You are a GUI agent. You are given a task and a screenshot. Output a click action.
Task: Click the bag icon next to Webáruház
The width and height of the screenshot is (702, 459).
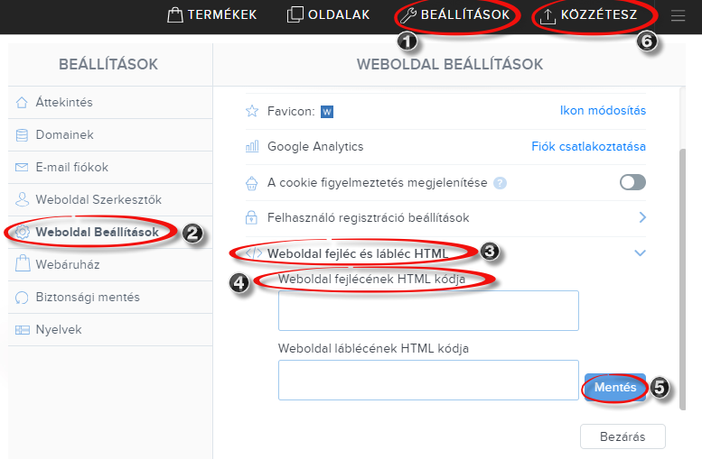[23, 263]
